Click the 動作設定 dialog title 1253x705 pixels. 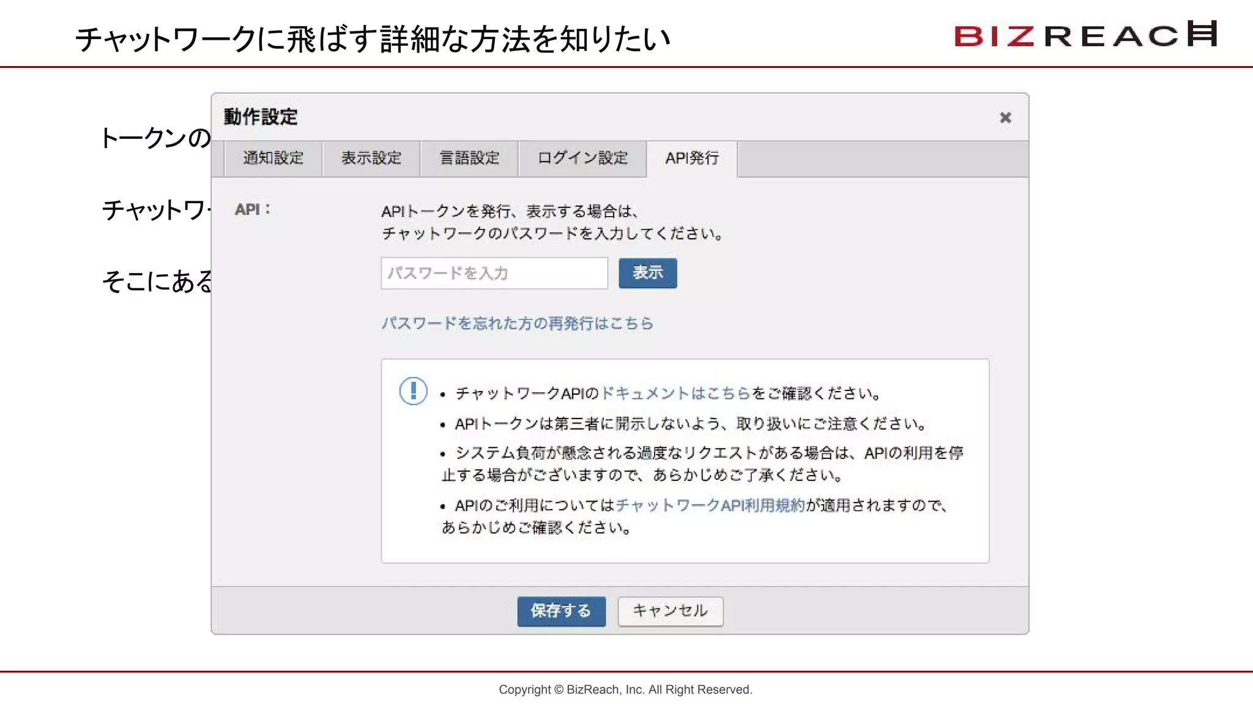(x=261, y=117)
